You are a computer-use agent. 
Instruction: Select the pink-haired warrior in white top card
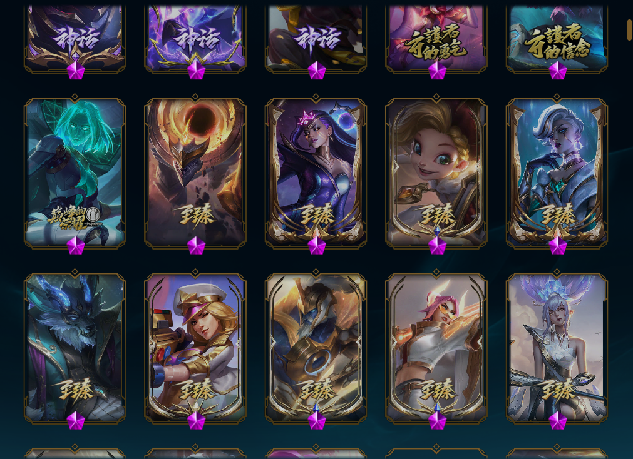point(436,348)
